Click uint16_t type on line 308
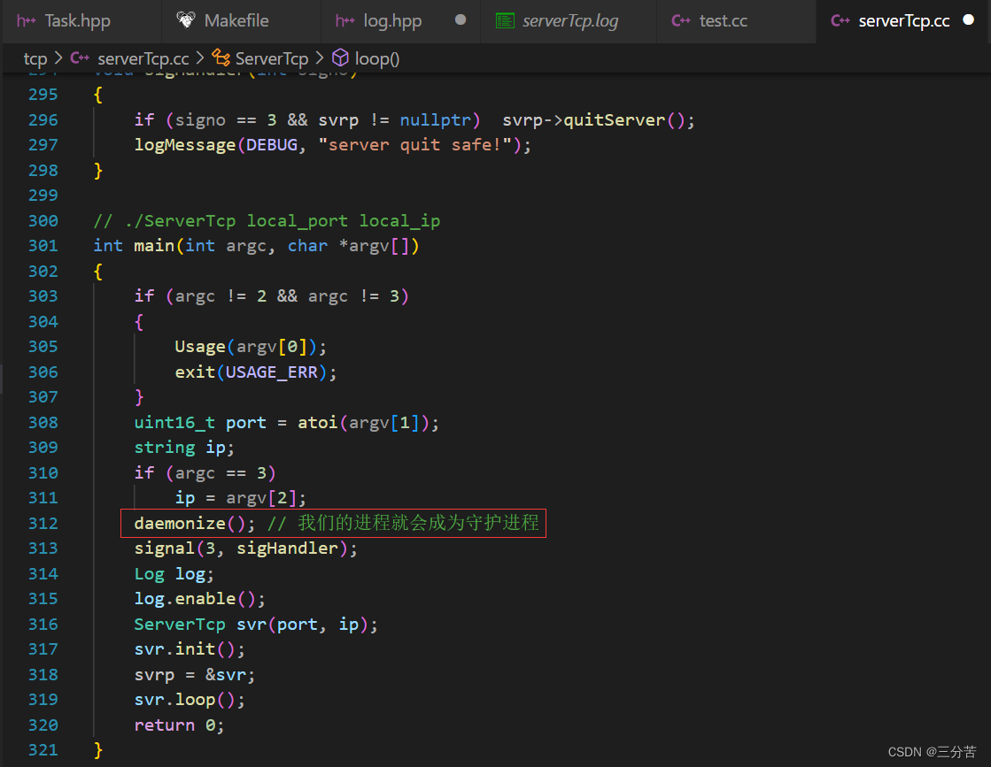Image resolution: width=991 pixels, height=767 pixels. pos(174,422)
